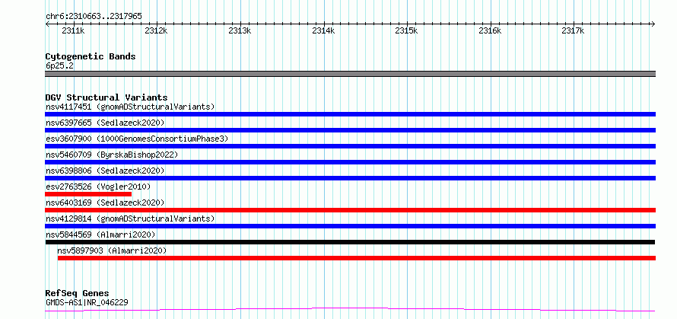677x319 pixels.
Task: Select the blue bar under nsv4117451
Action: click(x=350, y=114)
